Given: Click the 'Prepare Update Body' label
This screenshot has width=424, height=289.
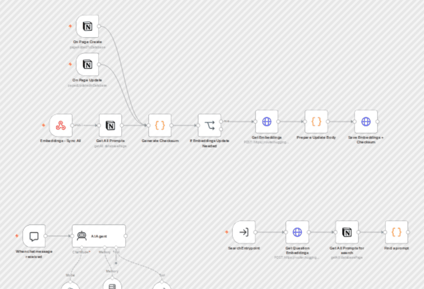Looking at the screenshot, I should [x=316, y=137].
